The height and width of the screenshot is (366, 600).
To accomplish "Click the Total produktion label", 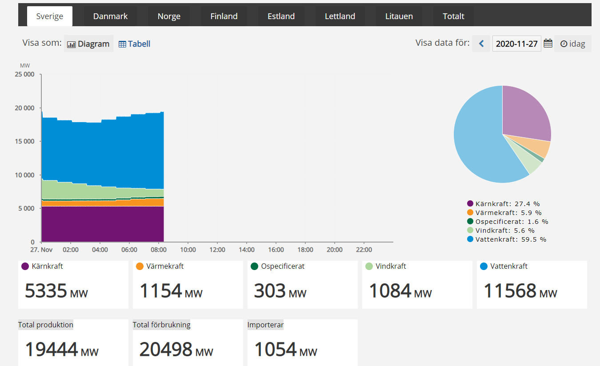I will point(46,325).
